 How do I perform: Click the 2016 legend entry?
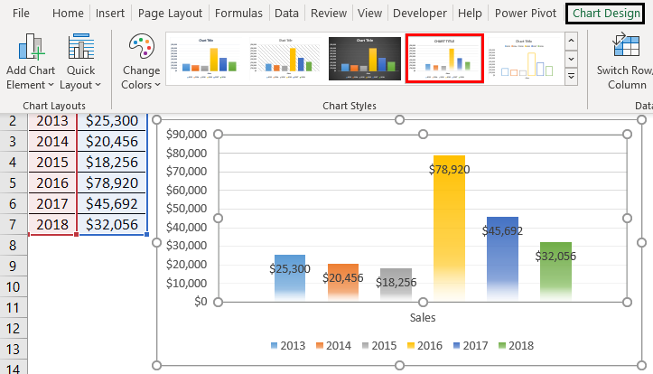[x=424, y=346]
